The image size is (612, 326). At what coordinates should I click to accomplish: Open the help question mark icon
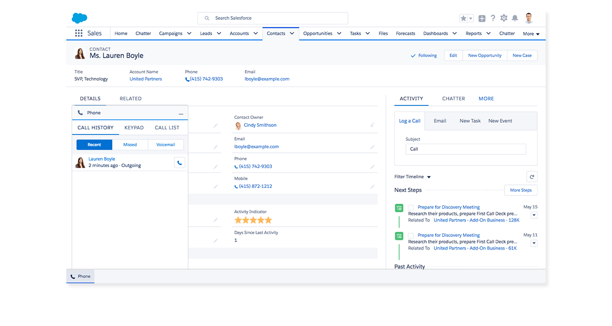coord(493,18)
